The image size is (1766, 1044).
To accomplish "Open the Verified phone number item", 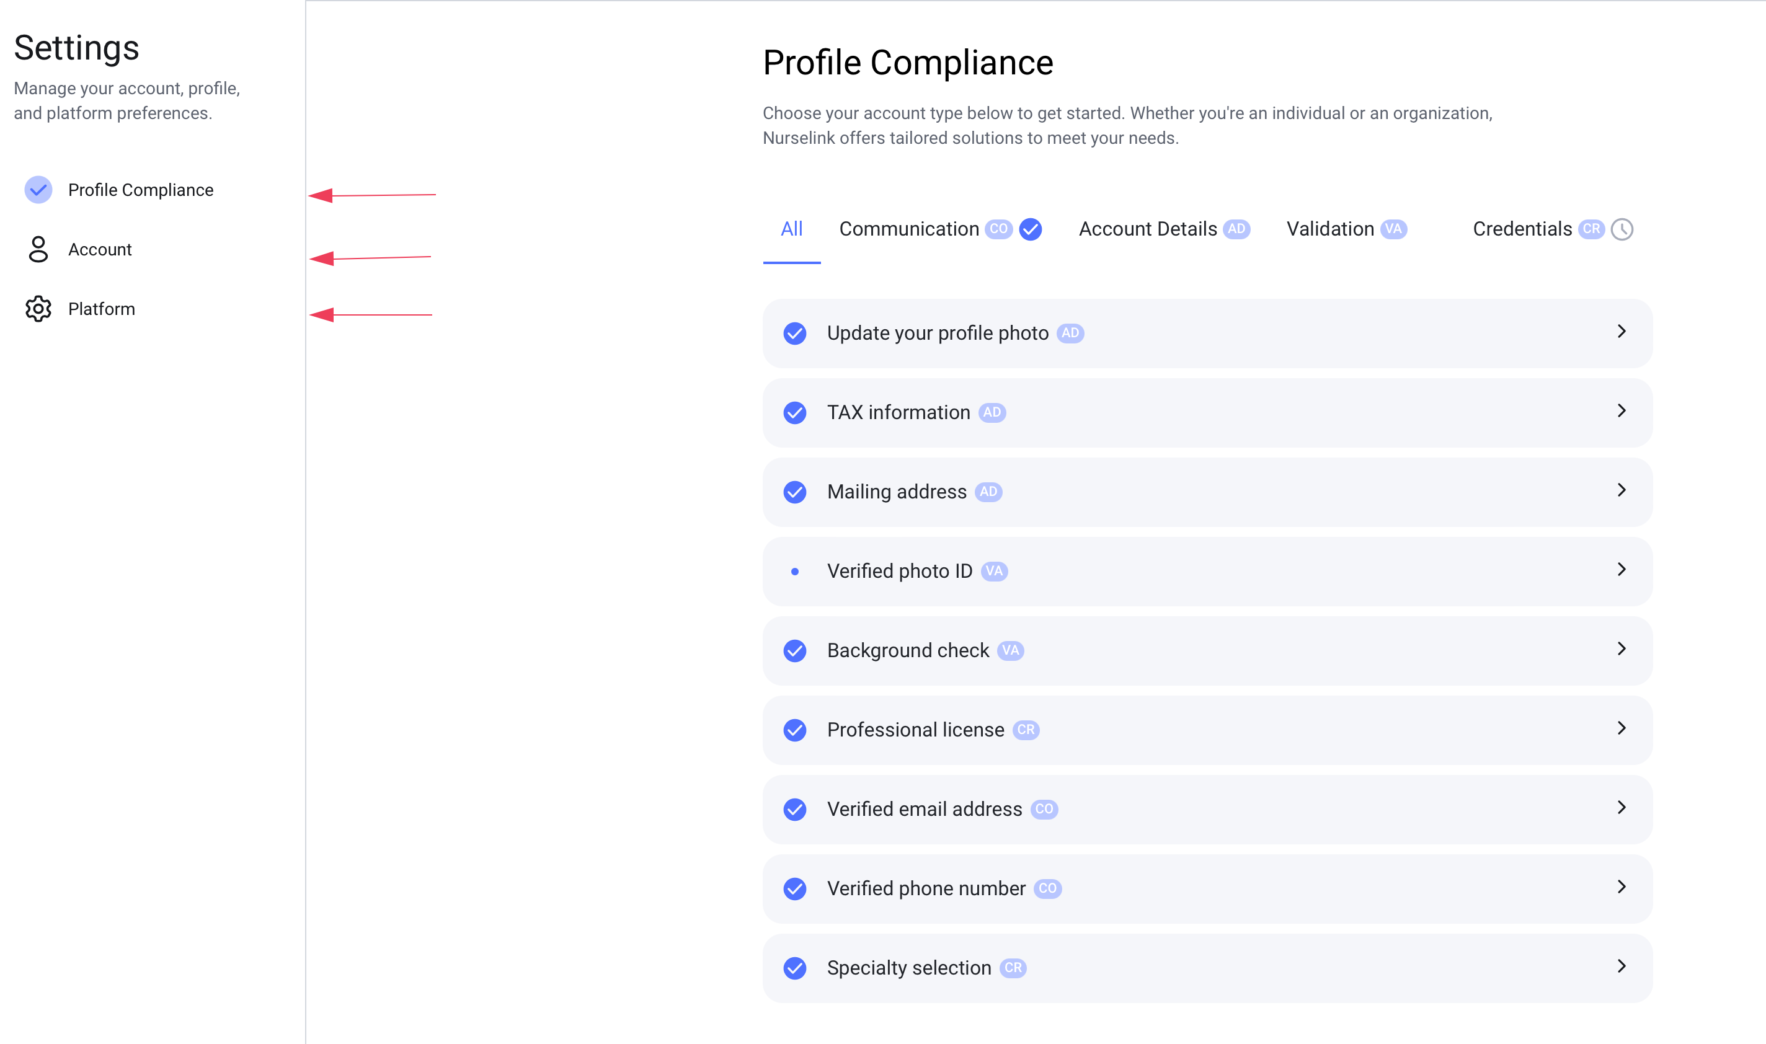I will (x=1207, y=890).
